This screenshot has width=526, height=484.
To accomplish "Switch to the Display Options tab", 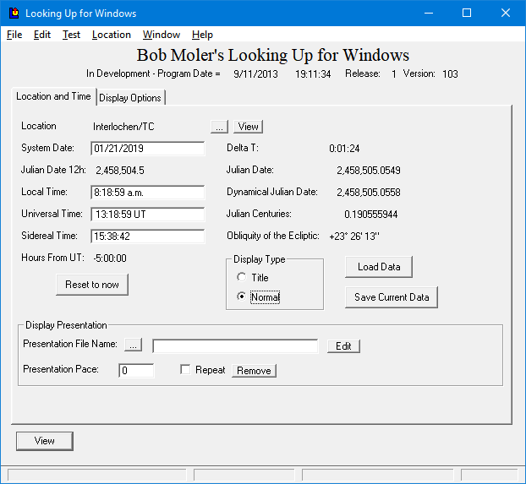I will [x=130, y=98].
